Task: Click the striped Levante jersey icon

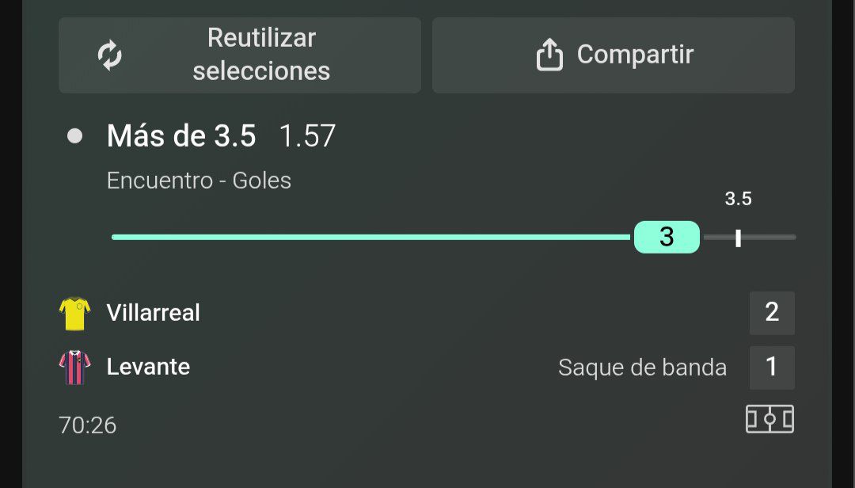Action: tap(74, 368)
